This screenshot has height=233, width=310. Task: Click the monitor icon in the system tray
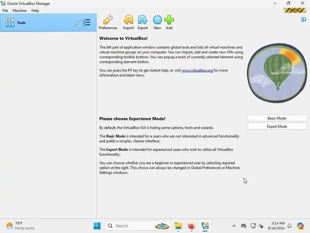[x=253, y=226]
